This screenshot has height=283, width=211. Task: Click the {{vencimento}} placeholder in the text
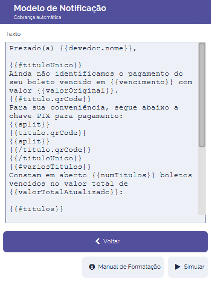142,82
